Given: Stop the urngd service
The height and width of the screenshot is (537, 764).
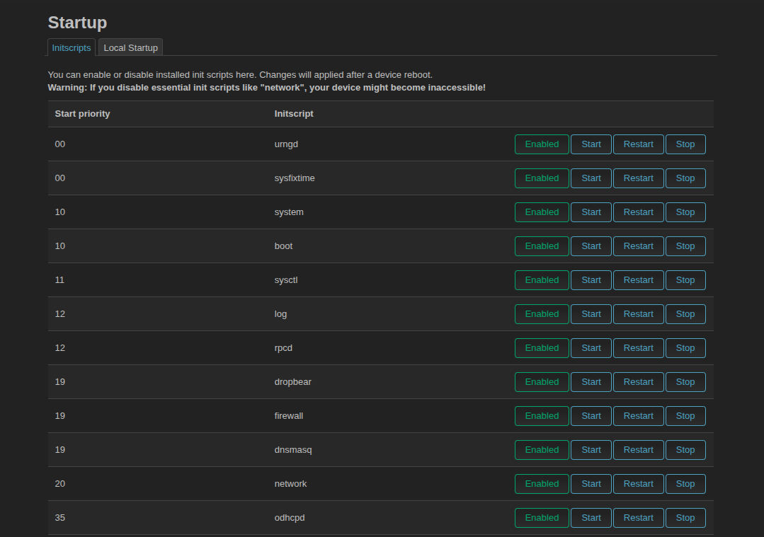Looking at the screenshot, I should [685, 144].
